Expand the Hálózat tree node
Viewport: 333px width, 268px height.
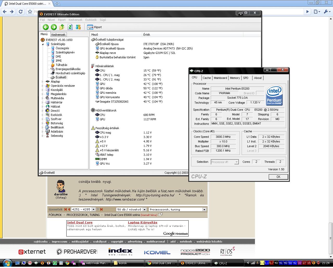click(43, 107)
